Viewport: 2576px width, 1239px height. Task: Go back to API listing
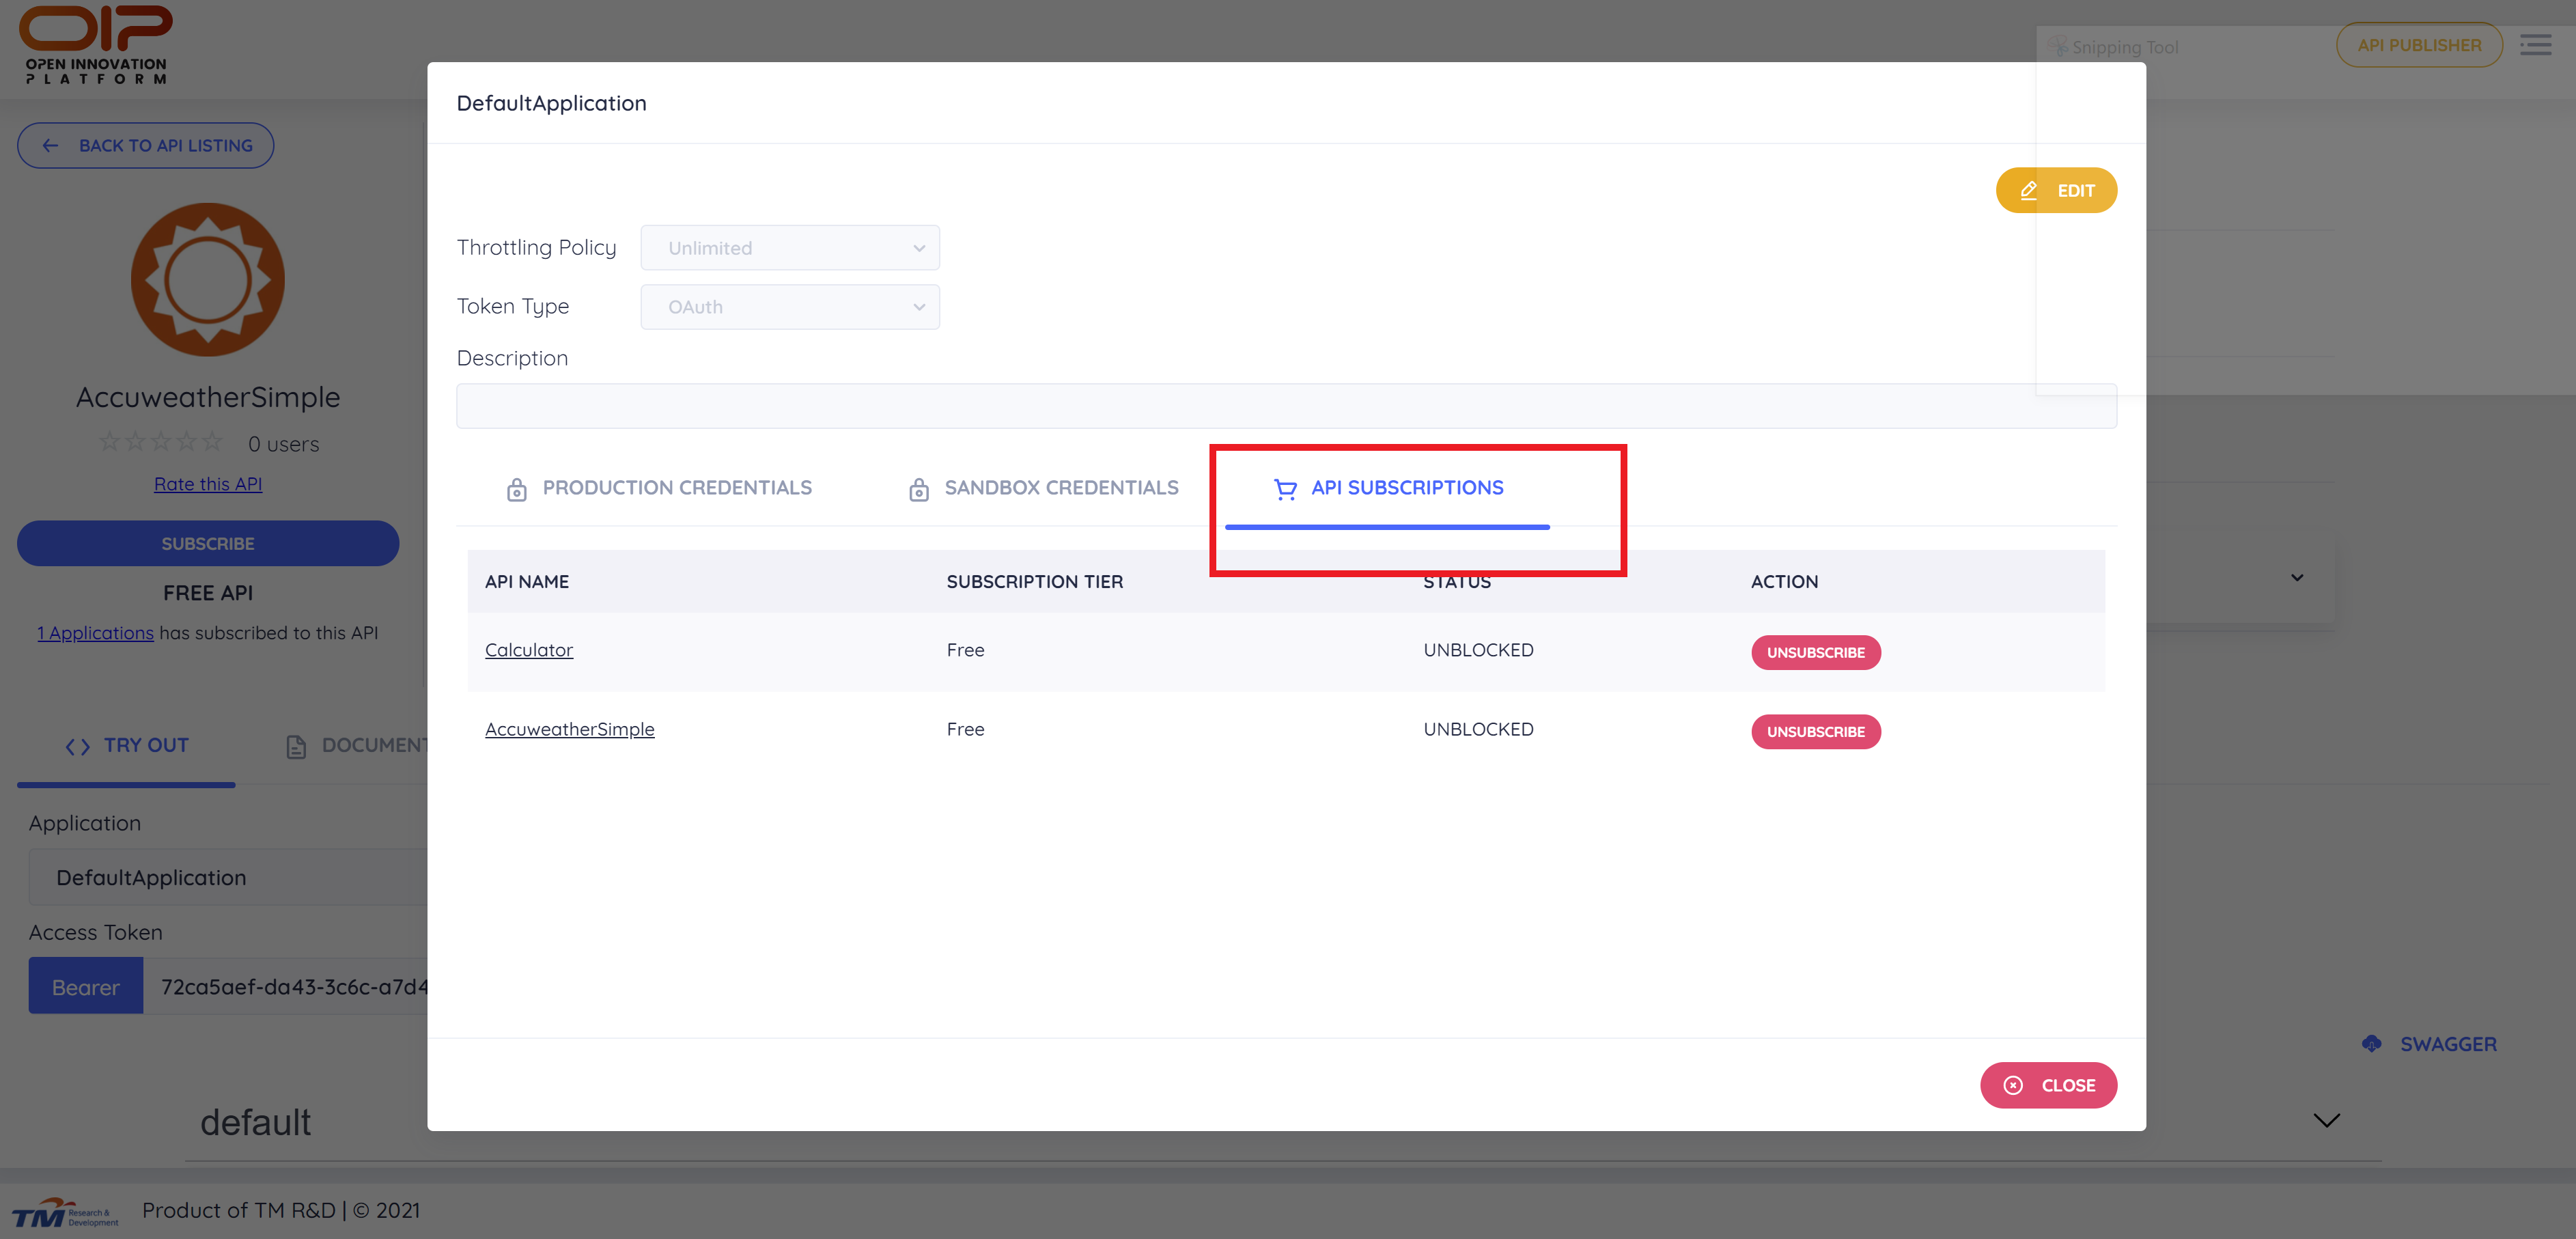click(x=145, y=146)
